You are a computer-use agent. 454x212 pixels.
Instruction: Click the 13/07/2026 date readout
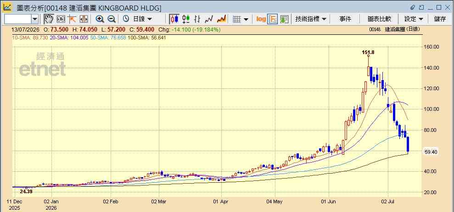coord(25,29)
